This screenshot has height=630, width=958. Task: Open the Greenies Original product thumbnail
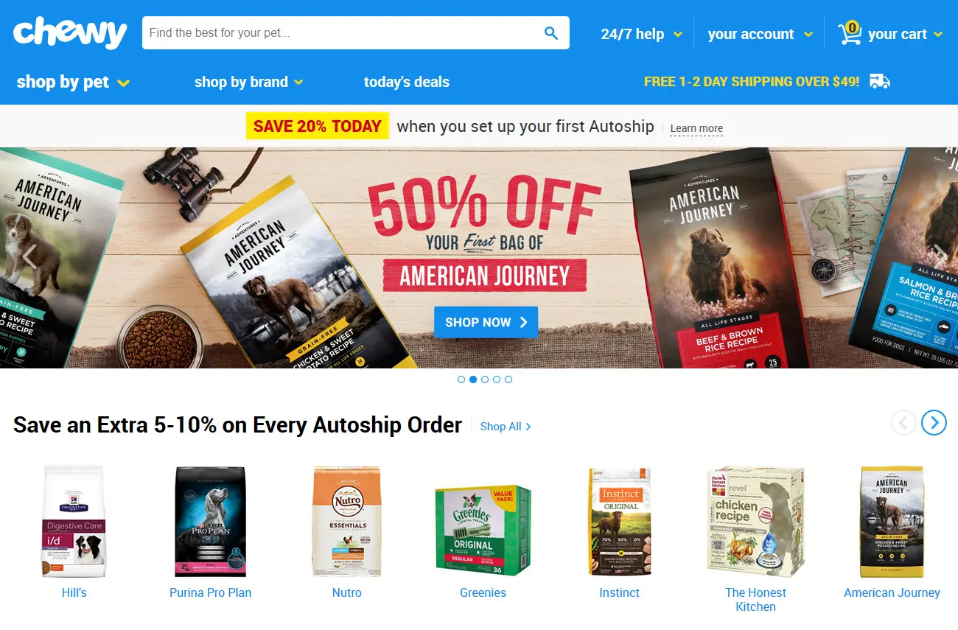pos(483,531)
